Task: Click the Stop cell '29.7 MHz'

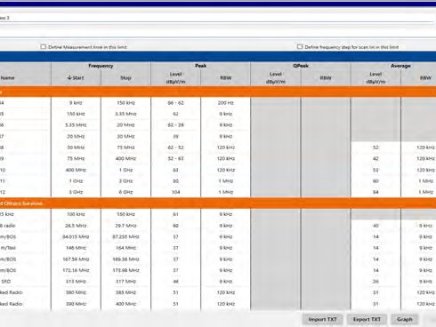Action: (x=125, y=226)
